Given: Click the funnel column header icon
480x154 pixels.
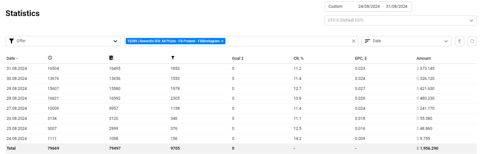Looking at the screenshot, I should click(172, 58).
